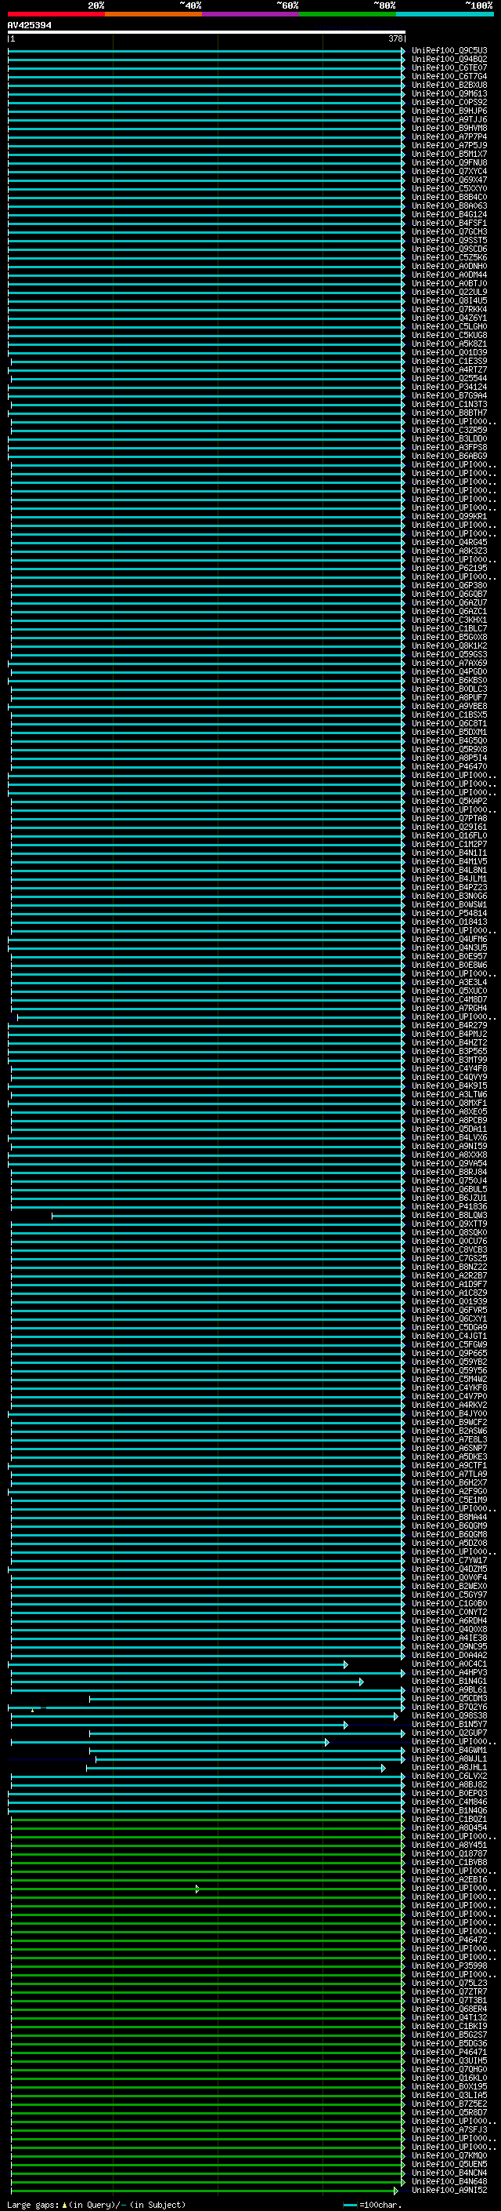Open hit UniRef100_A4HPV3

pyautogui.click(x=449, y=1673)
